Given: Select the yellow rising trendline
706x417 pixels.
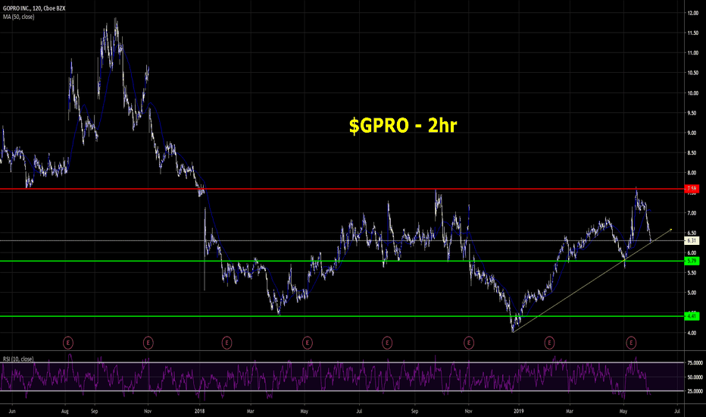Looking at the screenshot, I should pos(592,281).
